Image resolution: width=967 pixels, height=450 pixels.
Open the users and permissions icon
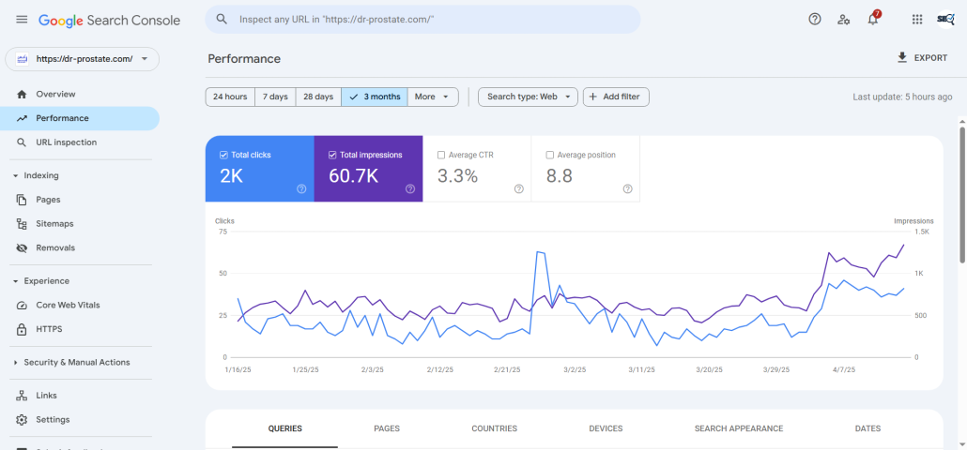844,19
